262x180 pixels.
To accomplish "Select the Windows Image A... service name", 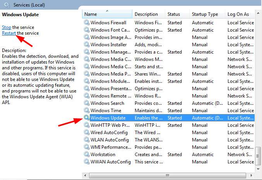I will pyautogui.click(x=111, y=37).
